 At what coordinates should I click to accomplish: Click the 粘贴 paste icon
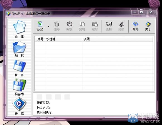click(95, 24)
